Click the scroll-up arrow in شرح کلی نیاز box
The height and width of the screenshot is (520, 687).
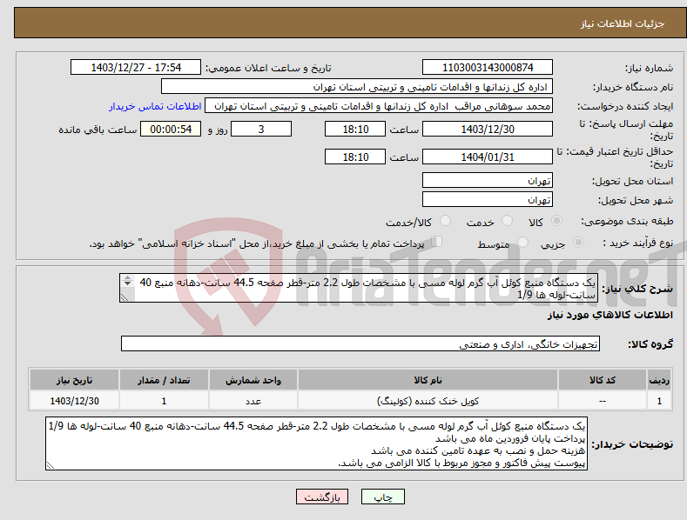point(127,277)
